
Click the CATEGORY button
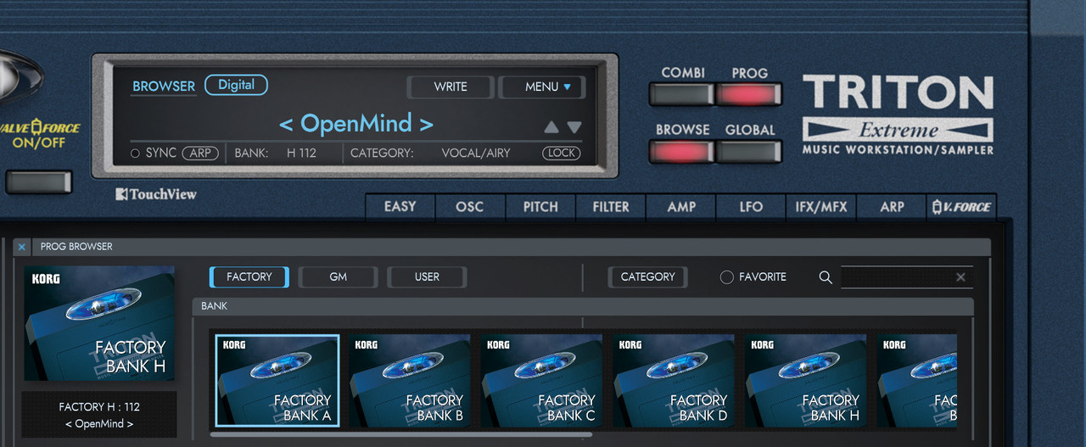pyautogui.click(x=648, y=277)
